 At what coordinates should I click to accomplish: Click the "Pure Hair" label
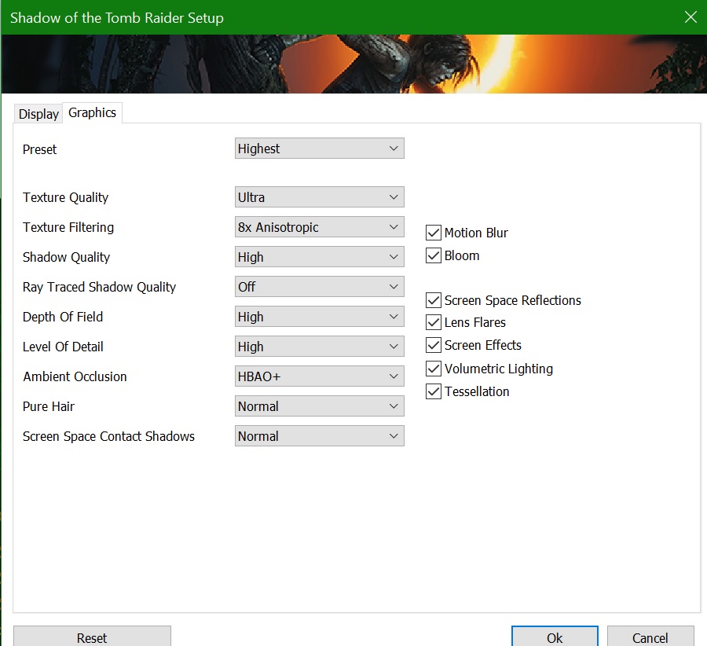coord(49,406)
